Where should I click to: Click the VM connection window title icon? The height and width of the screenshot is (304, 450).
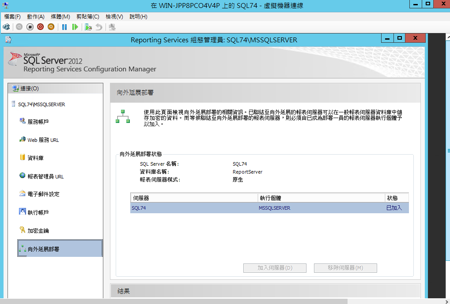[x=5, y=5]
